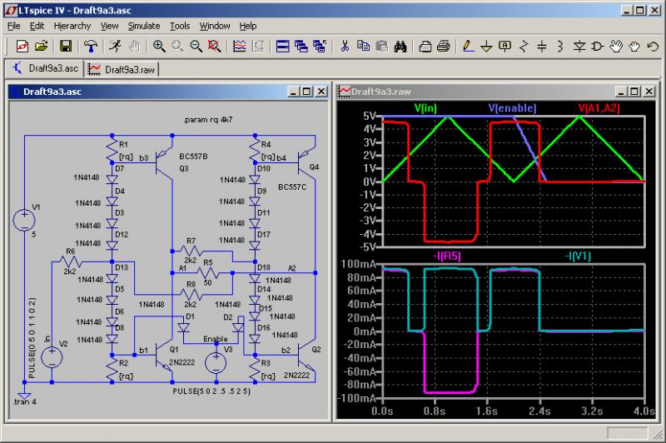Place a Ground symbol from the toolbar
Screen dimensions: 666x443
(x=486, y=46)
